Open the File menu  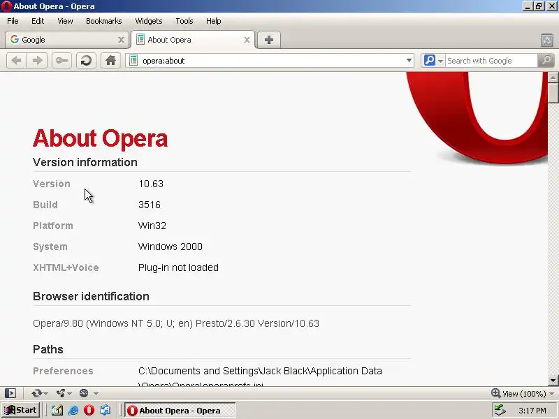click(13, 21)
